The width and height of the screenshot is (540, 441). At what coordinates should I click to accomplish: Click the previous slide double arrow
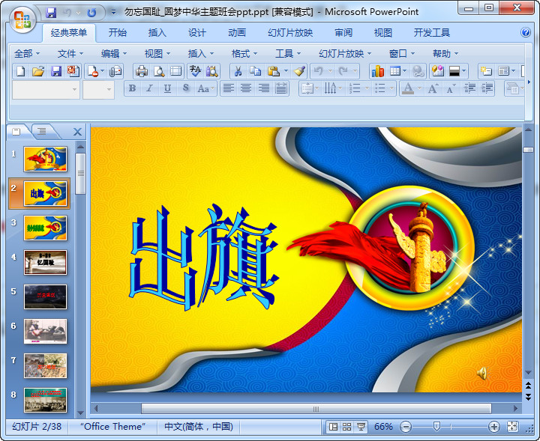[x=528, y=385]
